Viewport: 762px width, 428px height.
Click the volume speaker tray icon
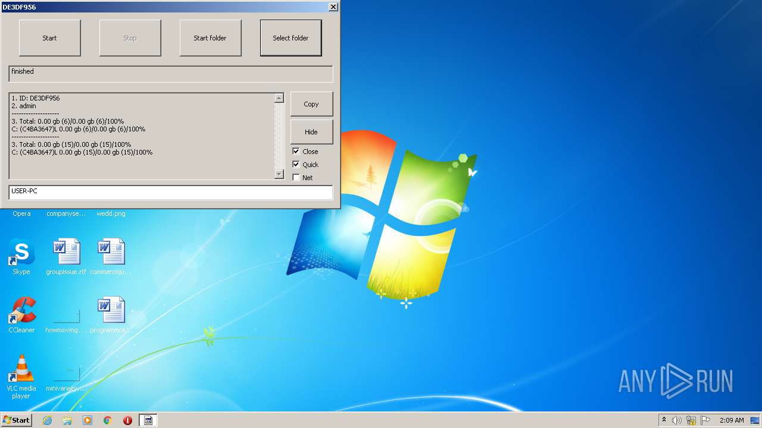point(677,420)
